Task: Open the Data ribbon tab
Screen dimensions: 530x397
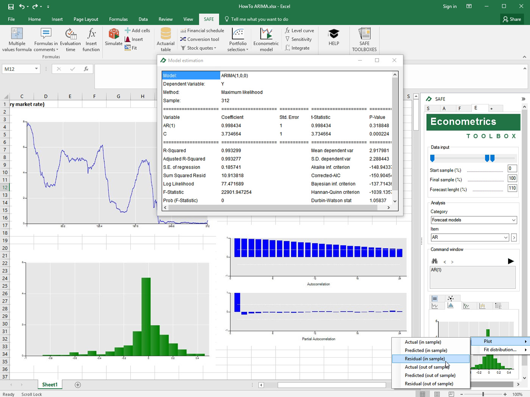Action: pos(143,19)
